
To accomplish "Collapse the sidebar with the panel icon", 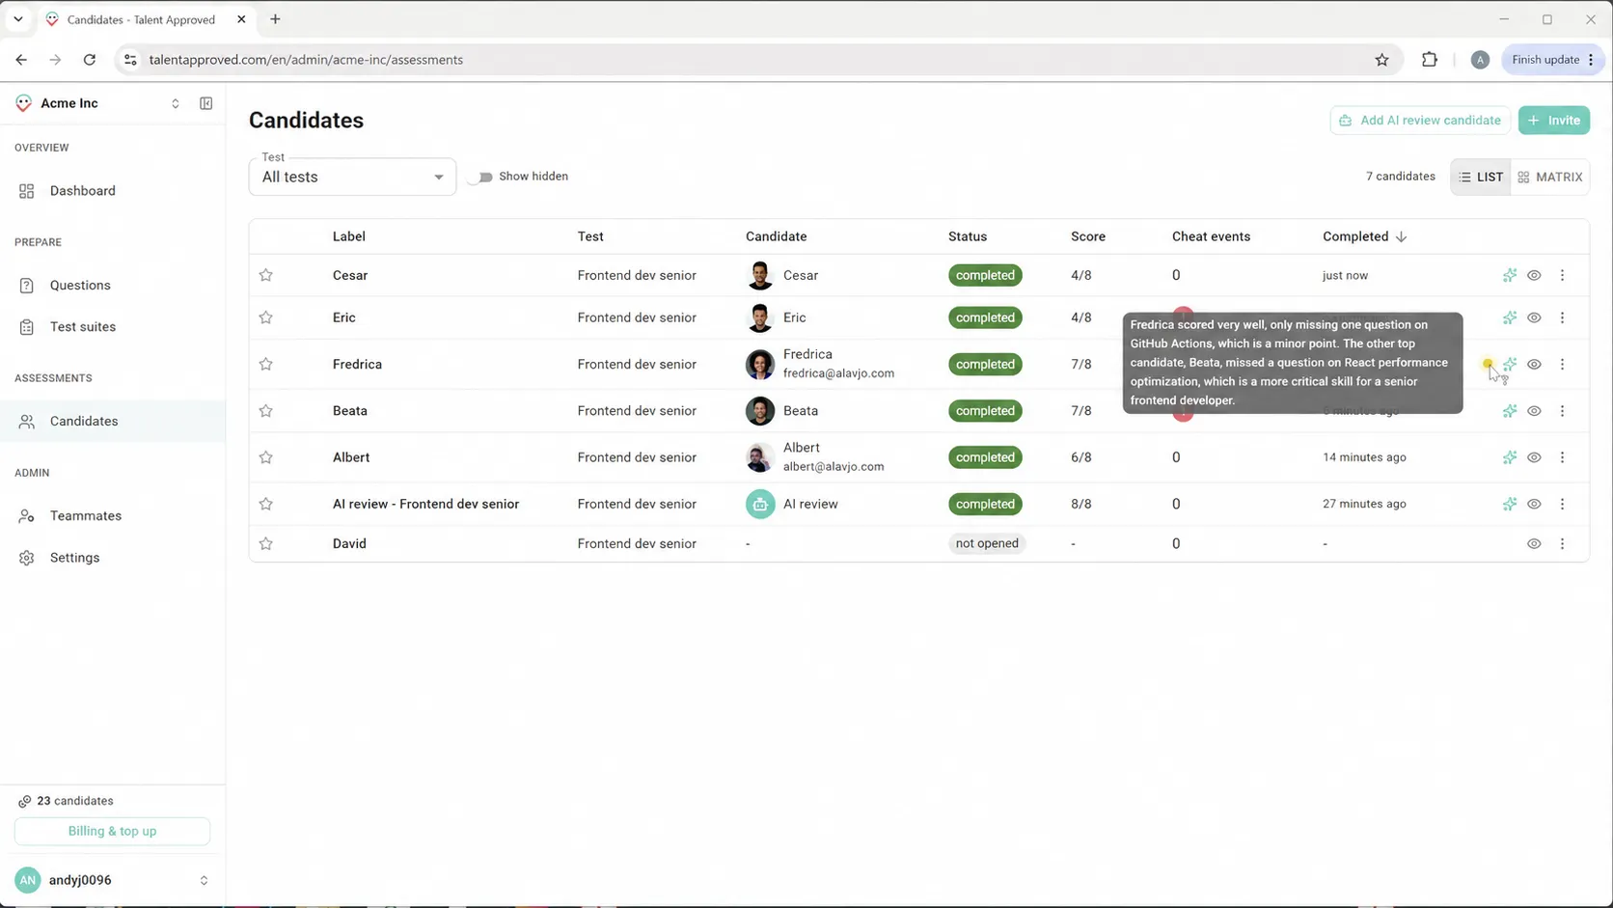I will pyautogui.click(x=206, y=103).
